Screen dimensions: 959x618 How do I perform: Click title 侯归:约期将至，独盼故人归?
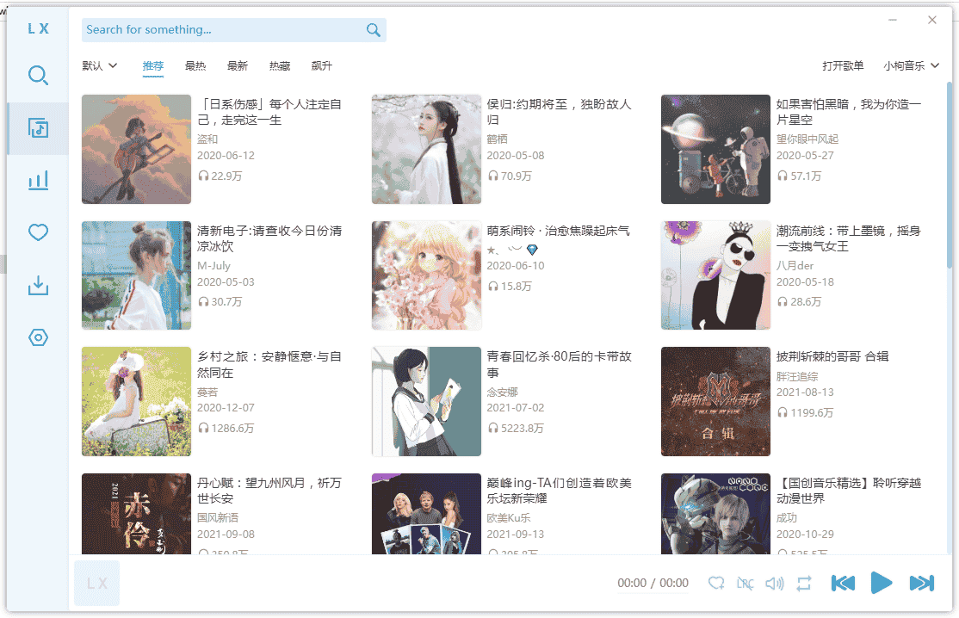pos(559,113)
